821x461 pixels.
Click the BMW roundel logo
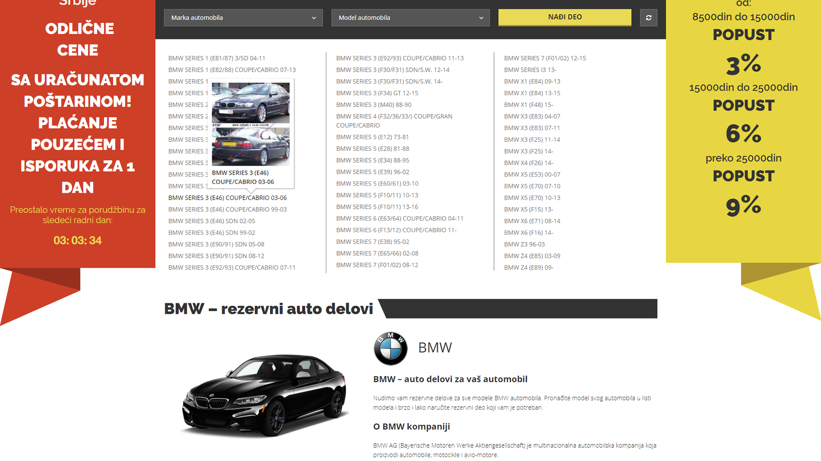390,348
